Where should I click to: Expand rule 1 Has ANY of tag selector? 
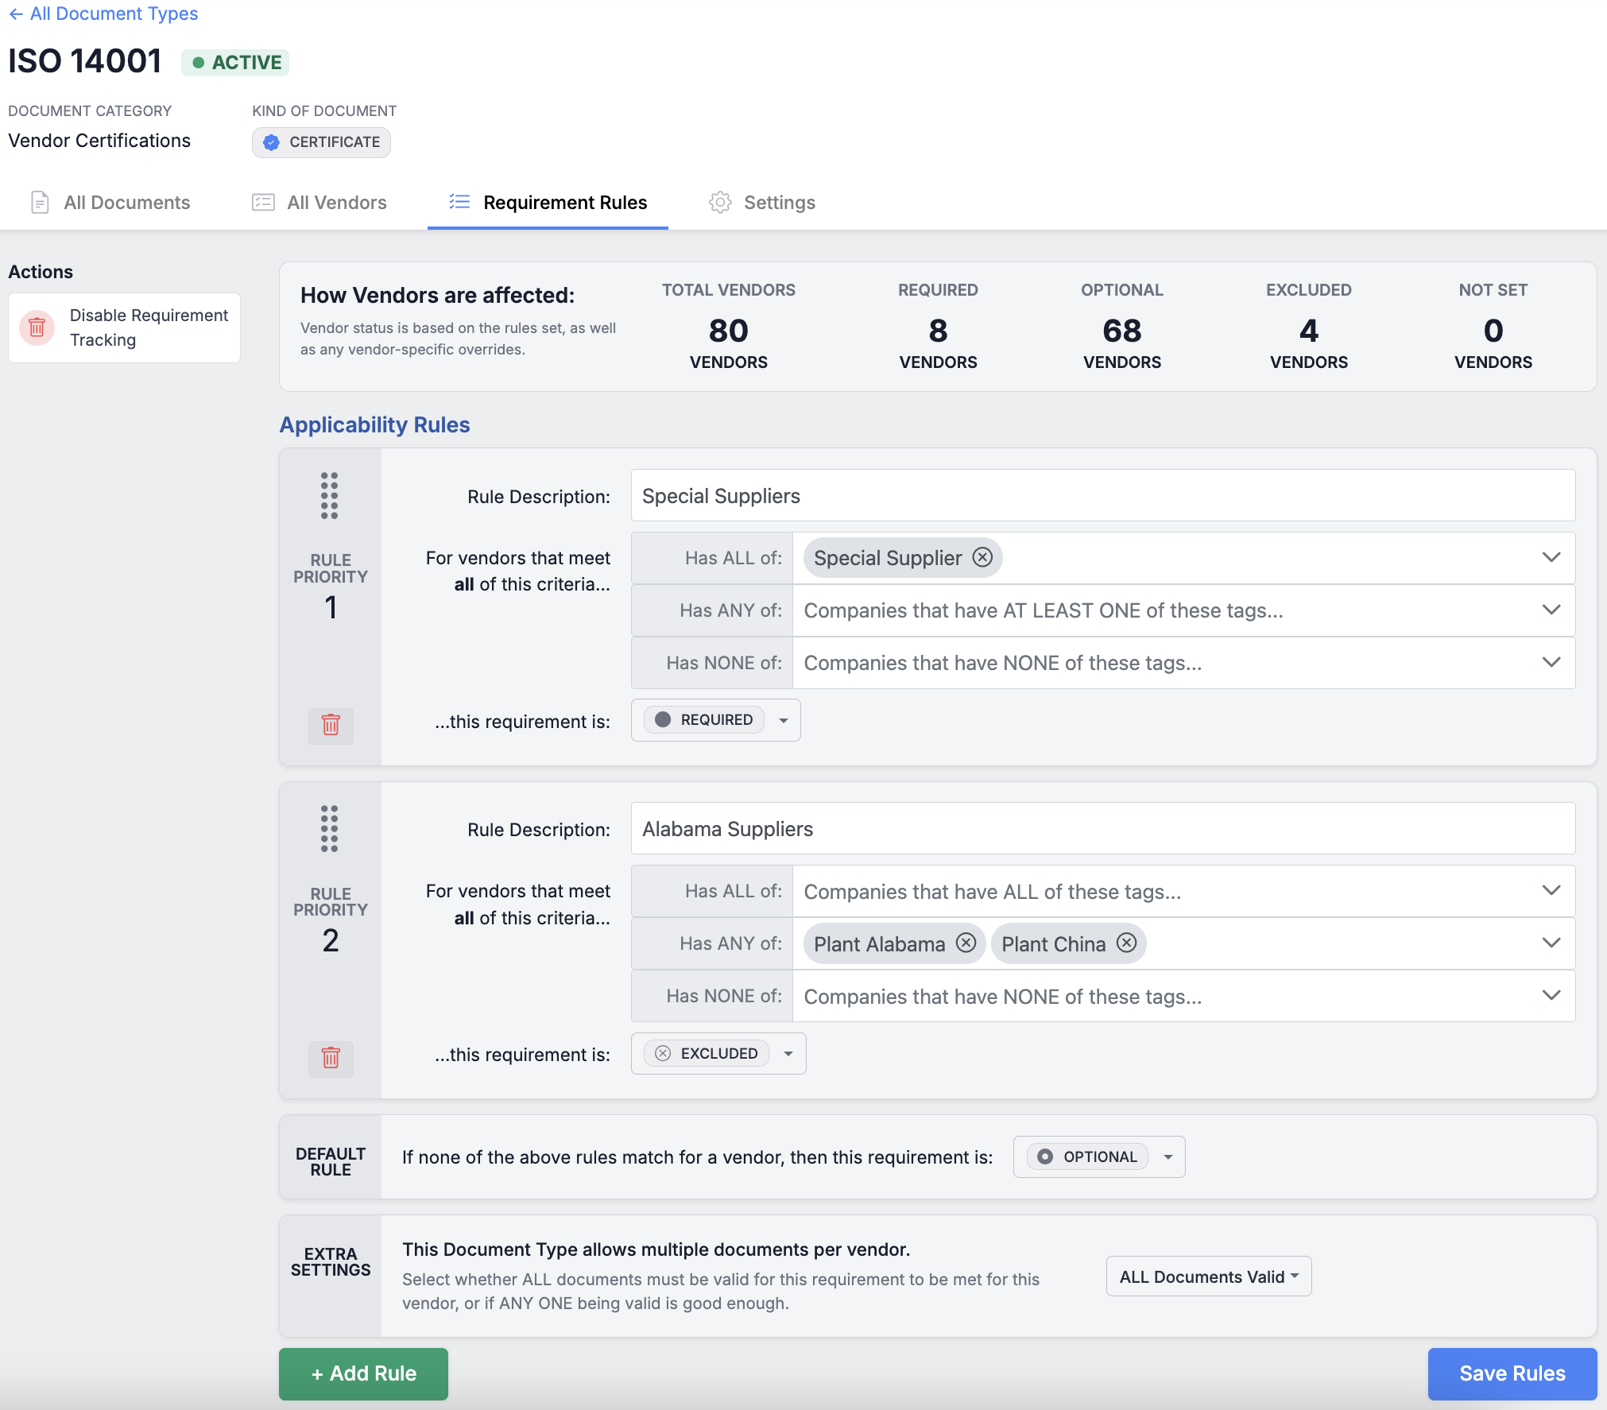point(1551,610)
